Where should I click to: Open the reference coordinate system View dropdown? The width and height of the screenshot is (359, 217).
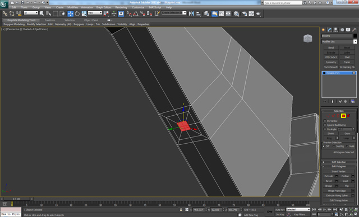tap(95, 13)
